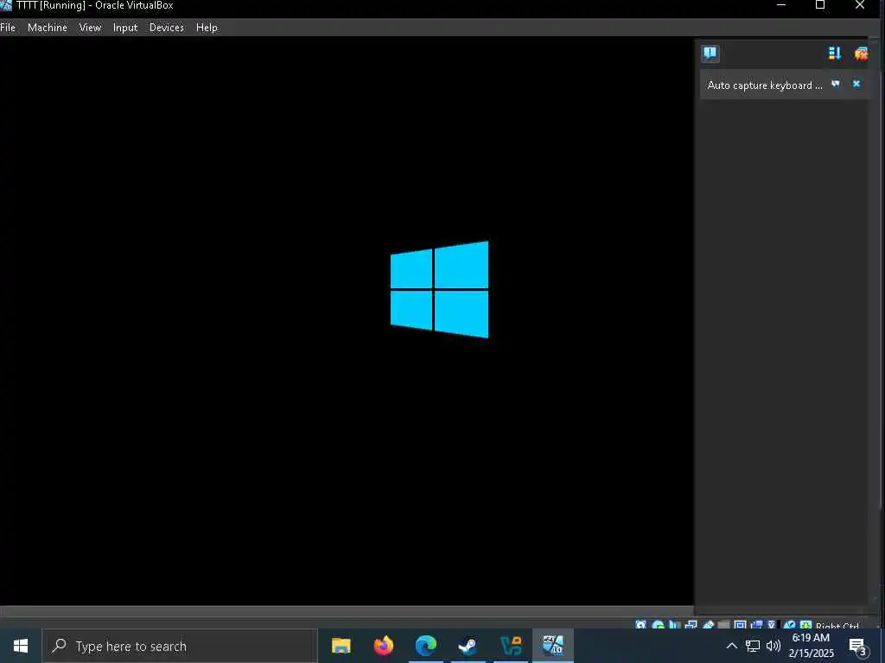Minimize the VirtualBox VM window
The image size is (885, 663).
tap(781, 6)
